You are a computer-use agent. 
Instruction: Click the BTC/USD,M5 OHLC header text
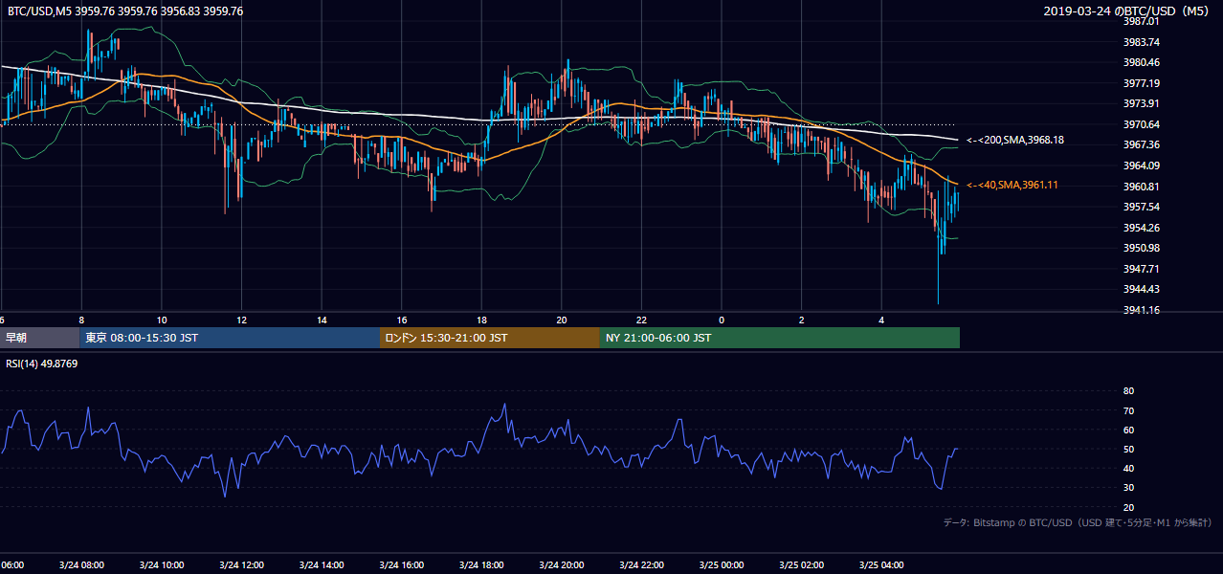tap(125, 11)
